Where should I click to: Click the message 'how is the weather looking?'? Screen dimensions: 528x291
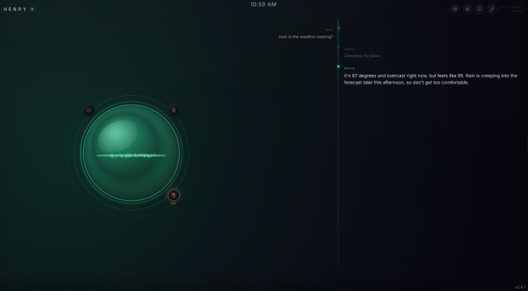pyautogui.click(x=306, y=37)
